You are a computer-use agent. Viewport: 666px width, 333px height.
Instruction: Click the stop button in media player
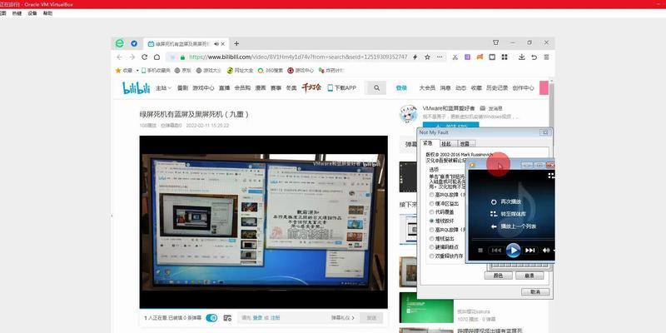coord(480,251)
